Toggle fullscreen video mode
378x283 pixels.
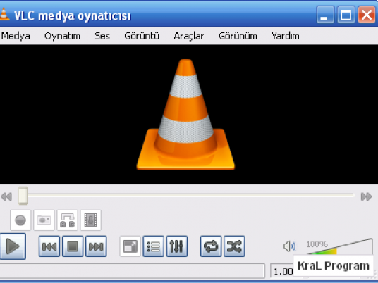coord(130,246)
